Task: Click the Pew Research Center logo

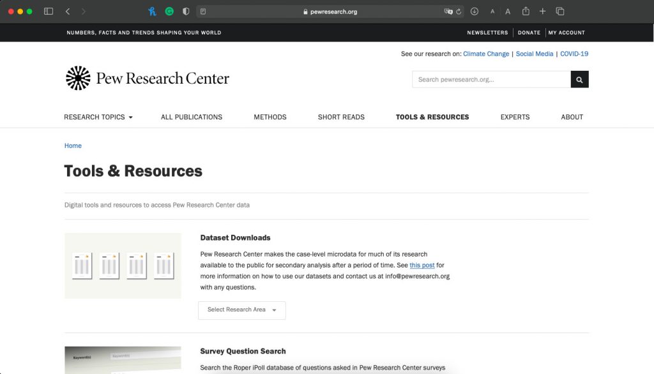Action: [x=148, y=78]
